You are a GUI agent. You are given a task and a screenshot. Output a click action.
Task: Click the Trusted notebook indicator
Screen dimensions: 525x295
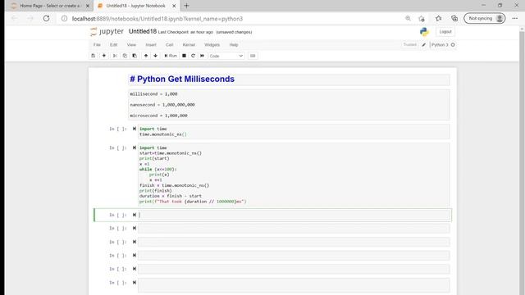click(x=410, y=45)
